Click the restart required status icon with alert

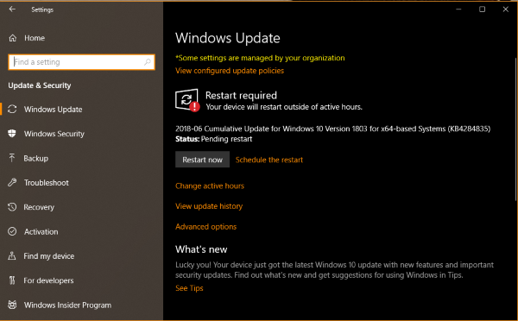[x=187, y=100]
